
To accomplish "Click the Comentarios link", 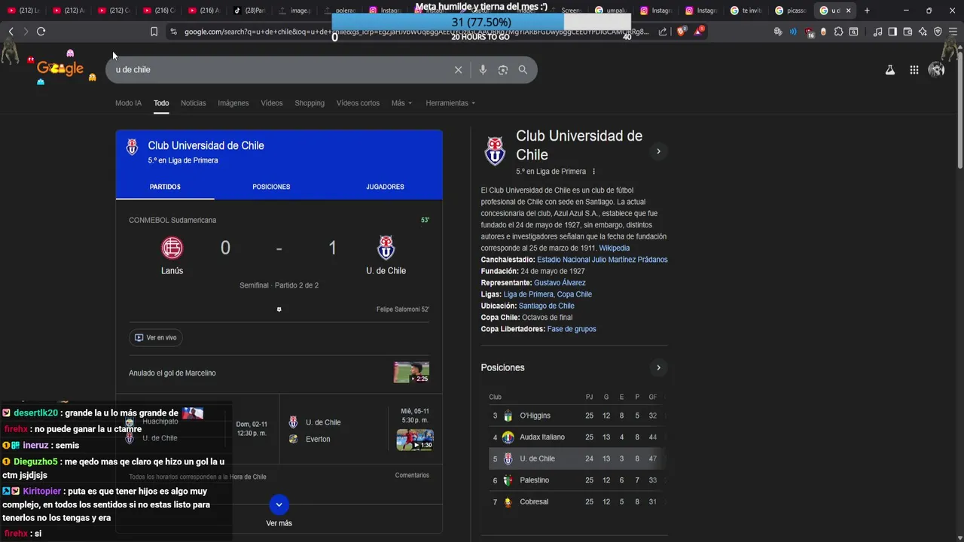I will tap(412, 476).
